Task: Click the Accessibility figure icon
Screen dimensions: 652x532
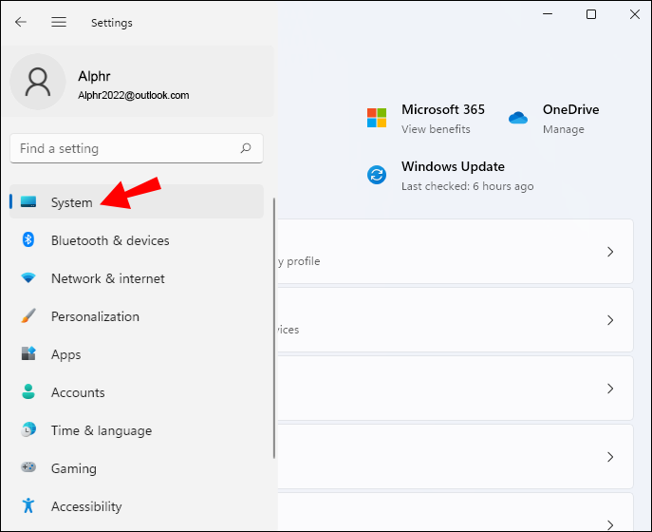Action: pos(28,506)
